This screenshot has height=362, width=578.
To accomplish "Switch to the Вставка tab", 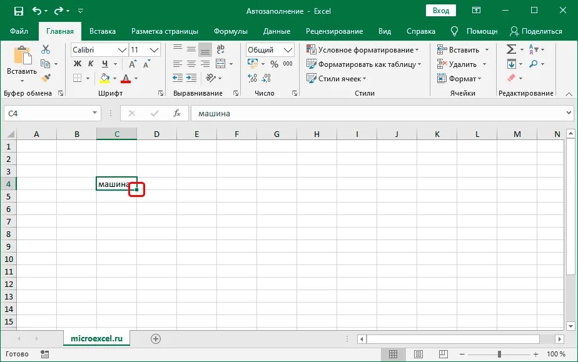I will tap(103, 31).
